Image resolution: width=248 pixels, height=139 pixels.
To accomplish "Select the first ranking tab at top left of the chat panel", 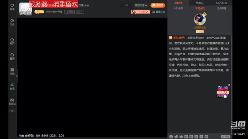I will 178,3.
